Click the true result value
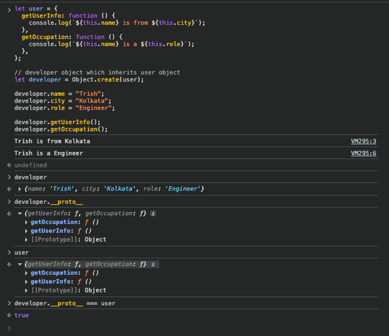This screenshot has height=336, width=389. pos(22,315)
